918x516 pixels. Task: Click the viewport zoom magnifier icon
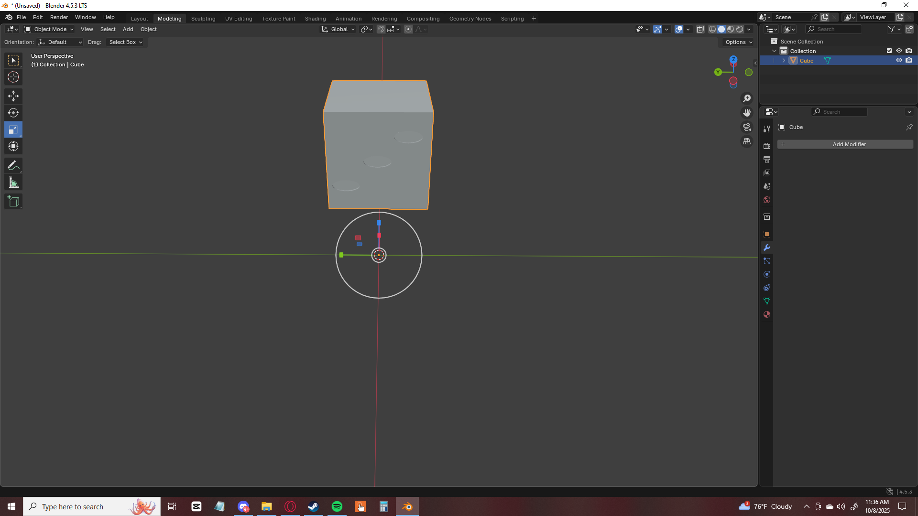click(747, 98)
